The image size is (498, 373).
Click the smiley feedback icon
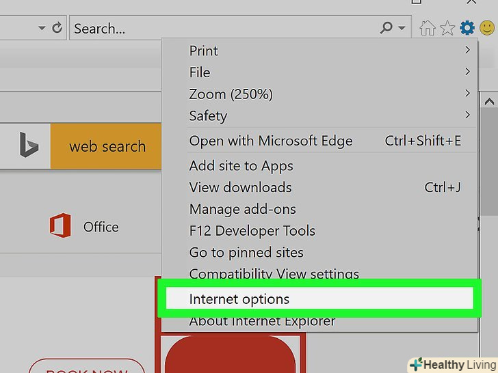(486, 28)
